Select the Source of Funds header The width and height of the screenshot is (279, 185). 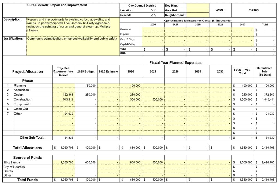pyautogui.click(x=28, y=158)
